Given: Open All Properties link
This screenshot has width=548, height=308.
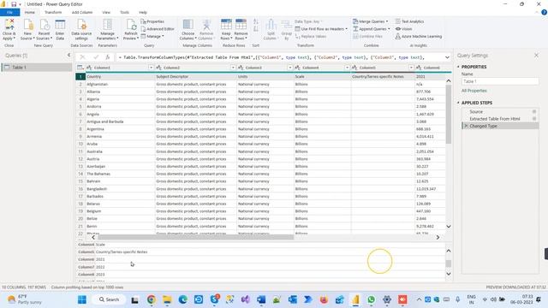Looking at the screenshot, I should (474, 91).
